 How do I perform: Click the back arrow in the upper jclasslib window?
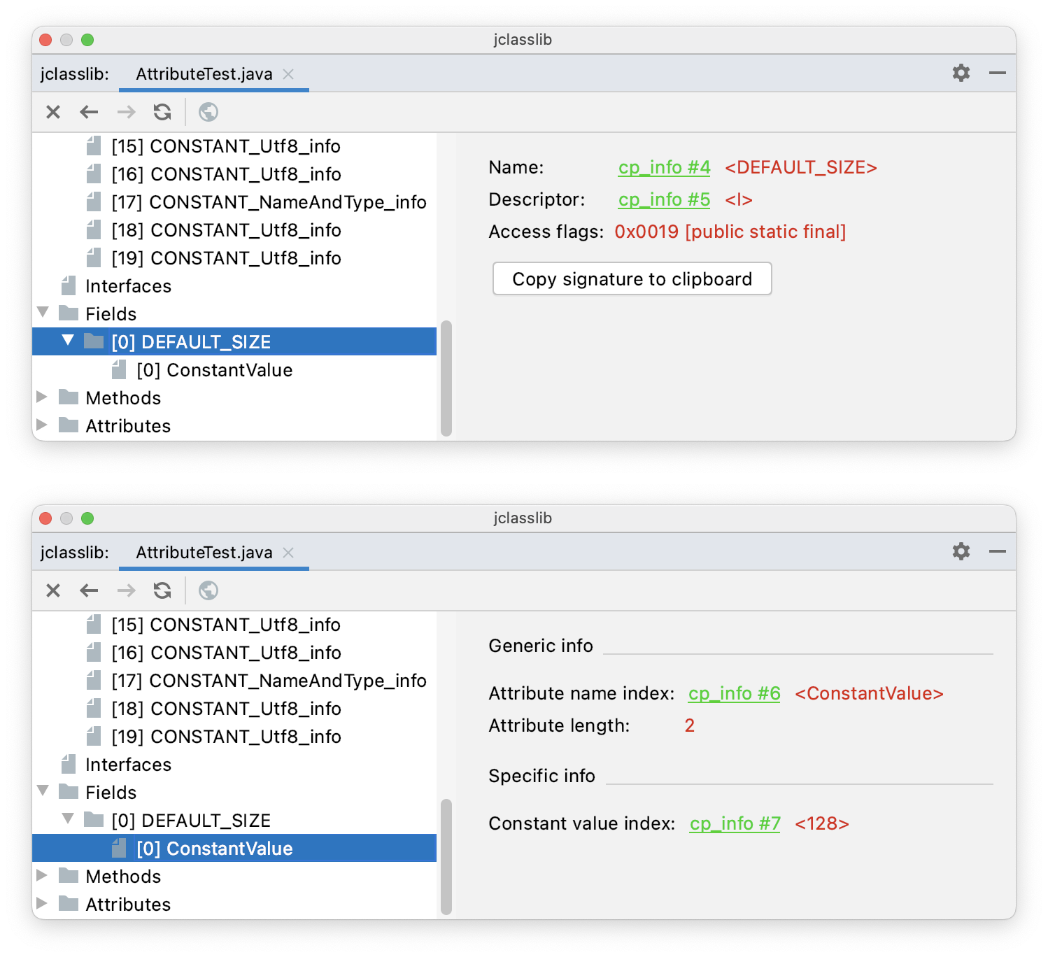click(89, 112)
